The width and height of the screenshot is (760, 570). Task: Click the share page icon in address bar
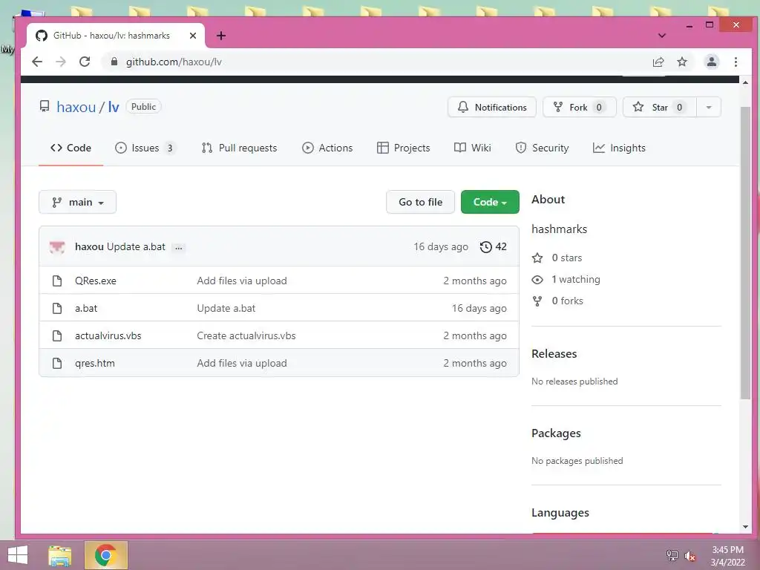click(658, 62)
